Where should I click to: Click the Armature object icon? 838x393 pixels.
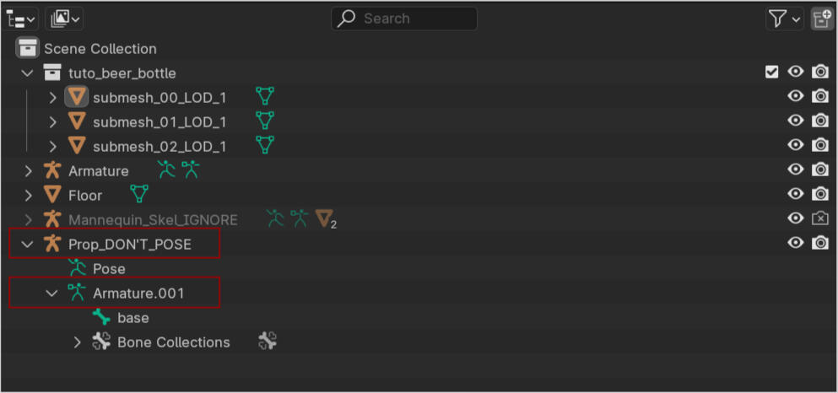(52, 170)
